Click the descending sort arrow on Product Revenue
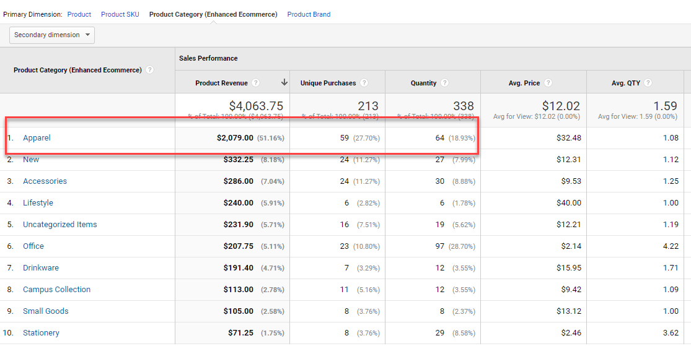Screen dimensions: 691x346 (284, 82)
